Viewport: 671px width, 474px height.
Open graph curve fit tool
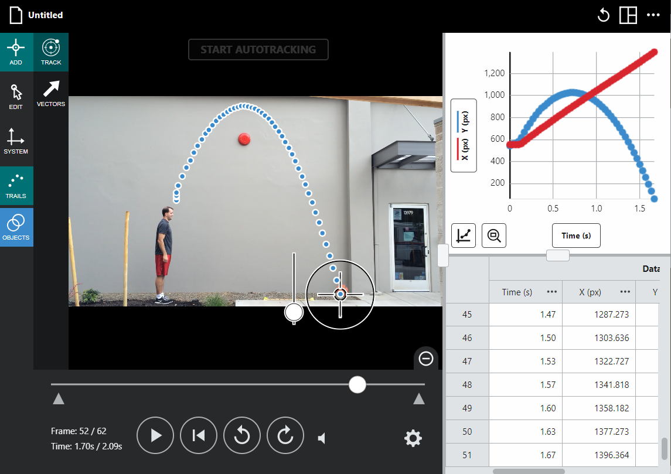pos(464,236)
